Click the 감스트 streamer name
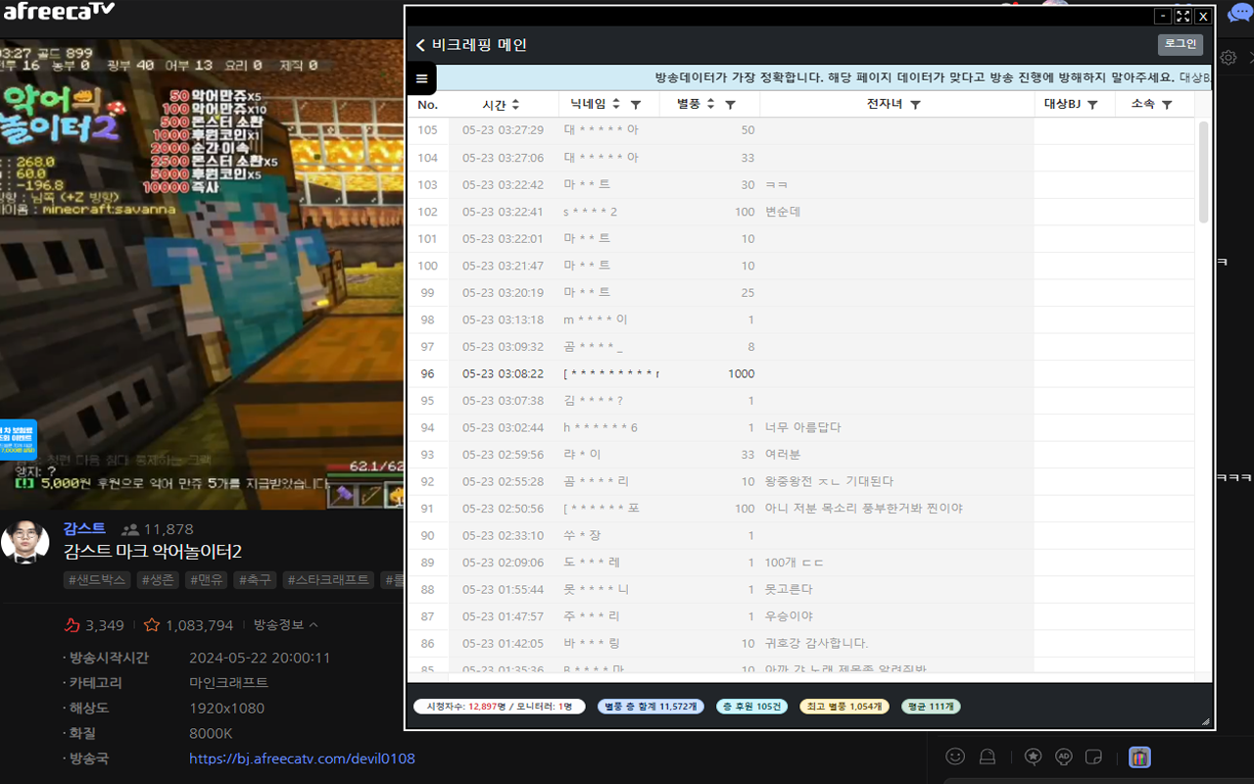This screenshot has height=784, width=1254. (84, 528)
